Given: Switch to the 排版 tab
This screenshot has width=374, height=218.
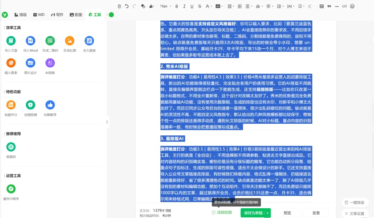Looking at the screenshot, I should coord(20,15).
